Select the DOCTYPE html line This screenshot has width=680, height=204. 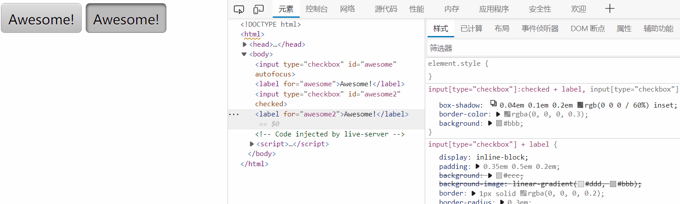point(270,24)
